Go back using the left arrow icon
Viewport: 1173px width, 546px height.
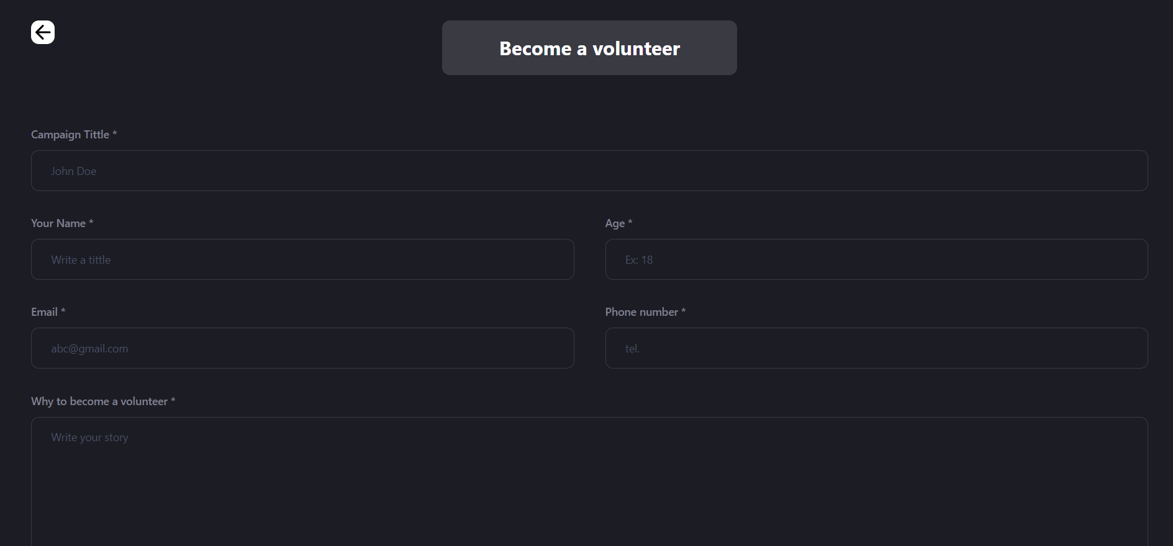(43, 32)
